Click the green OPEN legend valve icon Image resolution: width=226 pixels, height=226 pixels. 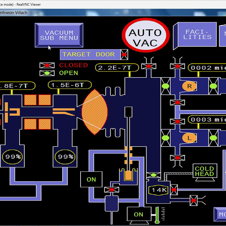(47, 73)
